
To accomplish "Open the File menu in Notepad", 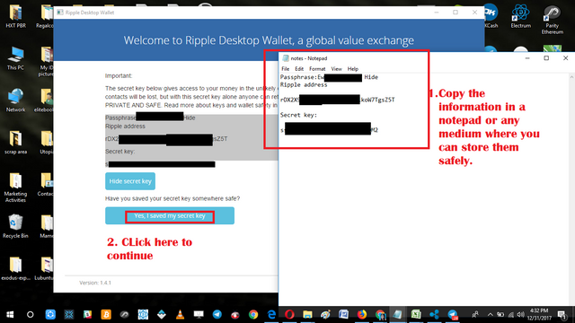I will (286, 69).
